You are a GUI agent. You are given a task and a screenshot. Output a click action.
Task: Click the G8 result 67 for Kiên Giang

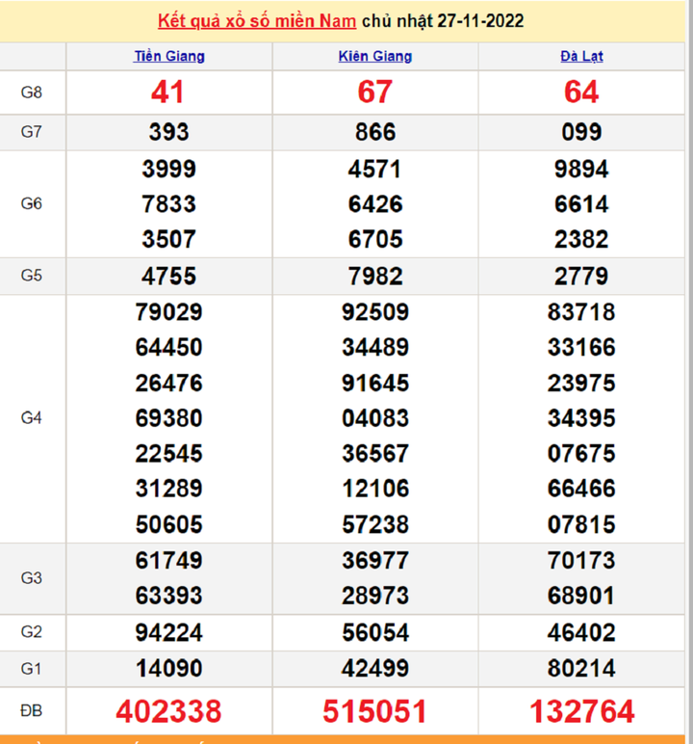tap(374, 92)
